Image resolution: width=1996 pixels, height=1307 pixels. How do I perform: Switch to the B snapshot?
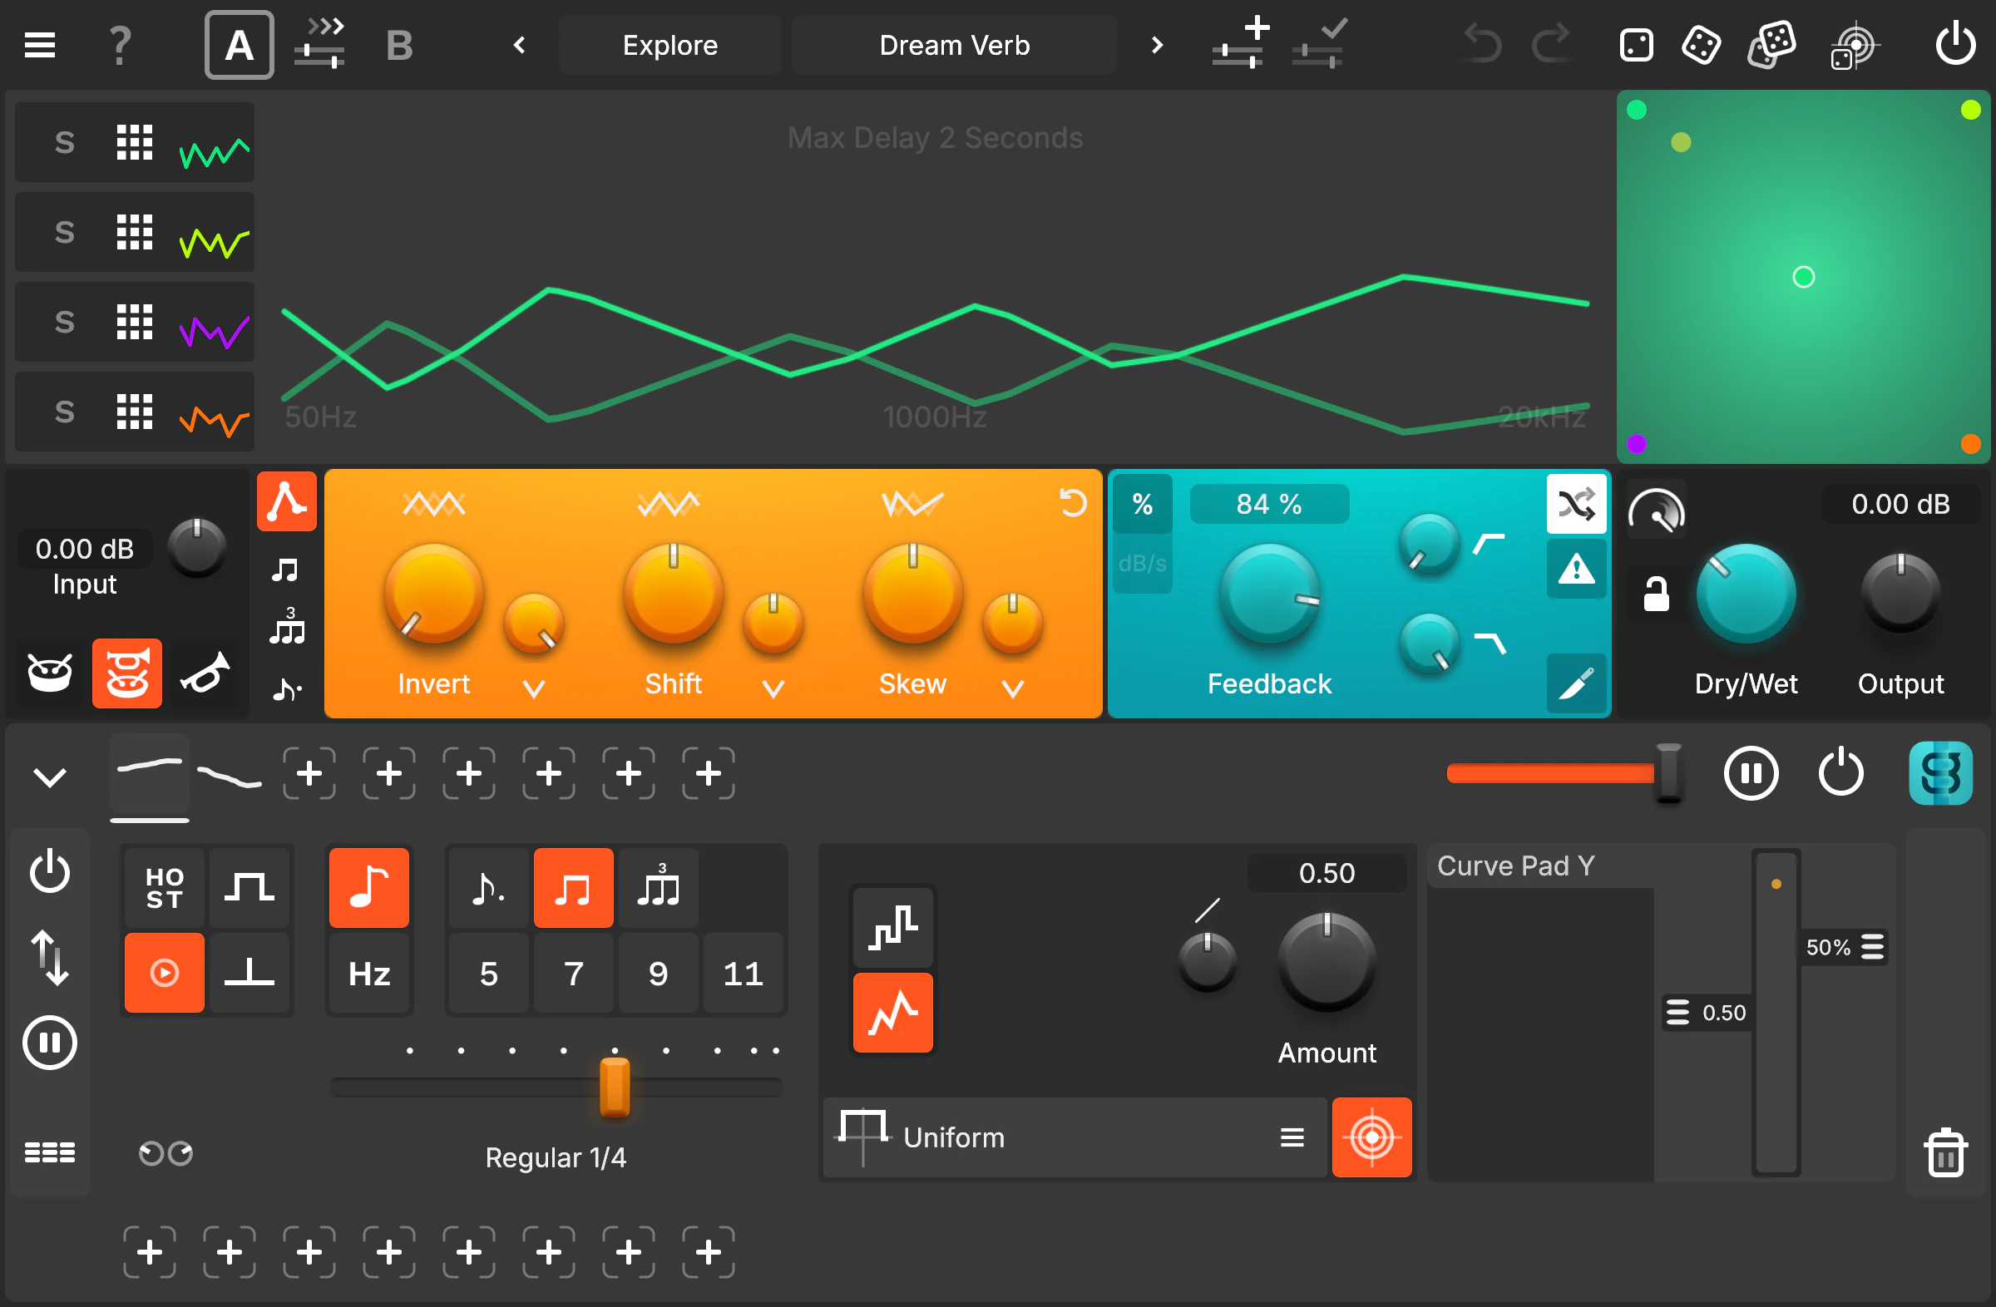399,44
